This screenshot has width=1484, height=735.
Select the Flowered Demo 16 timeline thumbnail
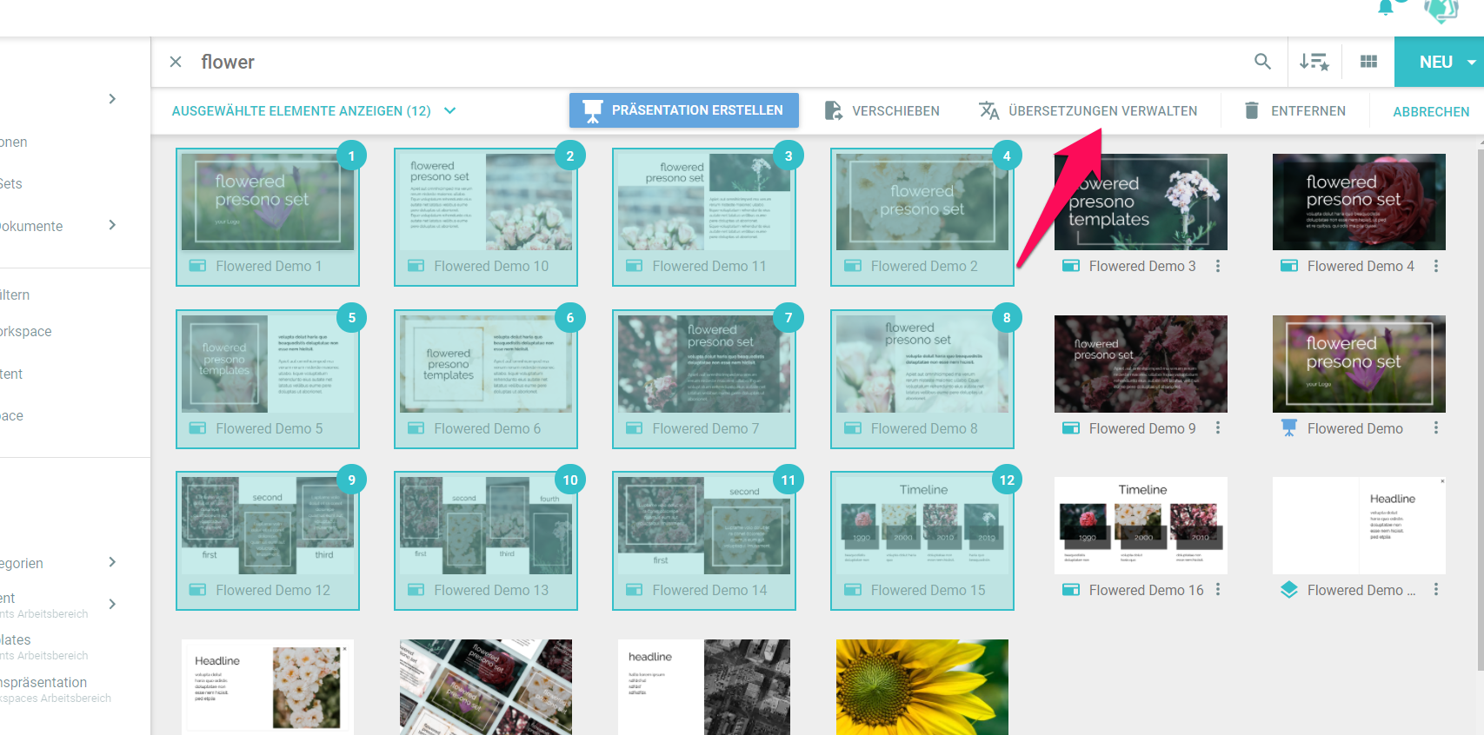click(1141, 526)
